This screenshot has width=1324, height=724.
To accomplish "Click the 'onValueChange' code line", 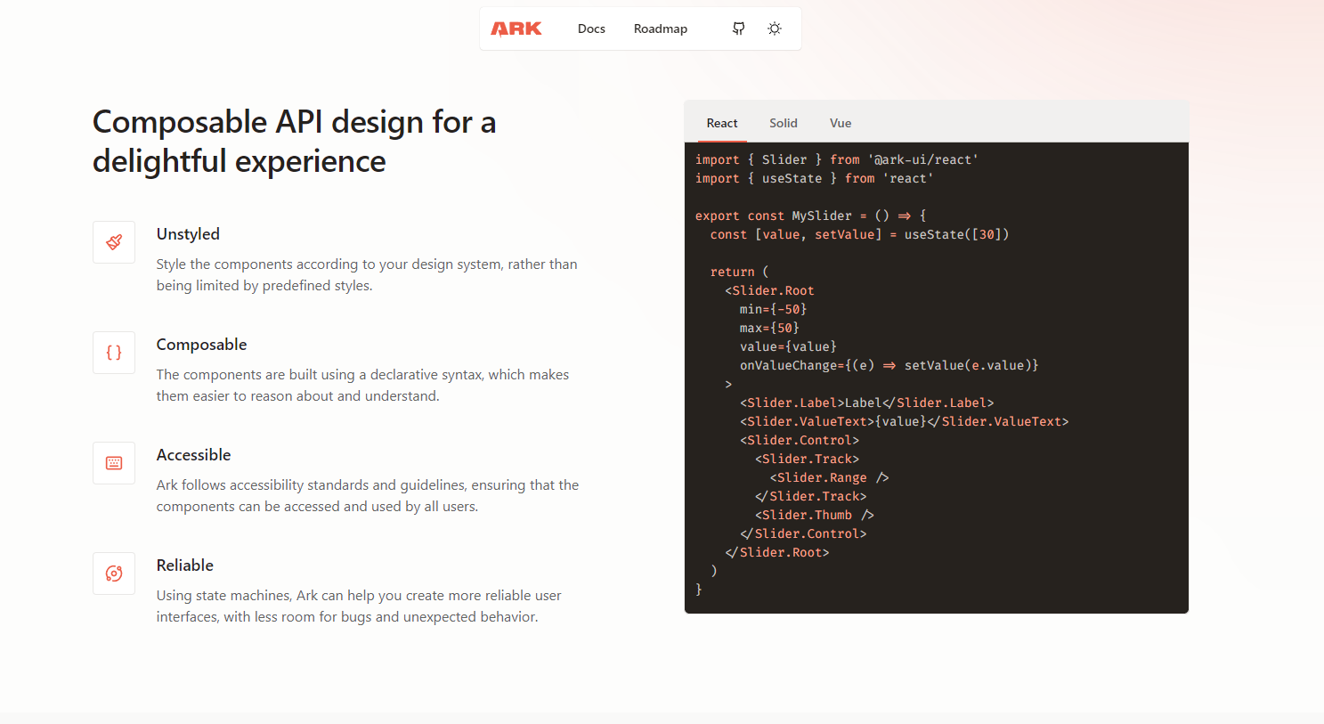I will [889, 365].
